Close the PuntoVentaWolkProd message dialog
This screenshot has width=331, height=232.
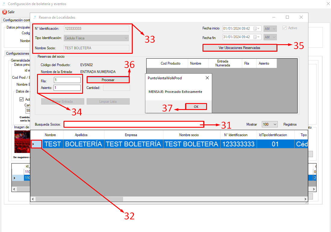point(207,78)
